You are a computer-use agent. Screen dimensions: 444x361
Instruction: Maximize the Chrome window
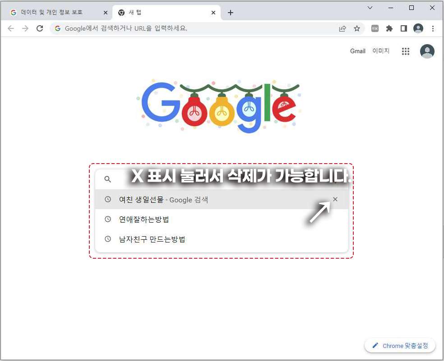click(412, 8)
